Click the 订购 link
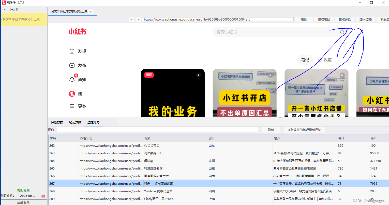 point(42,196)
